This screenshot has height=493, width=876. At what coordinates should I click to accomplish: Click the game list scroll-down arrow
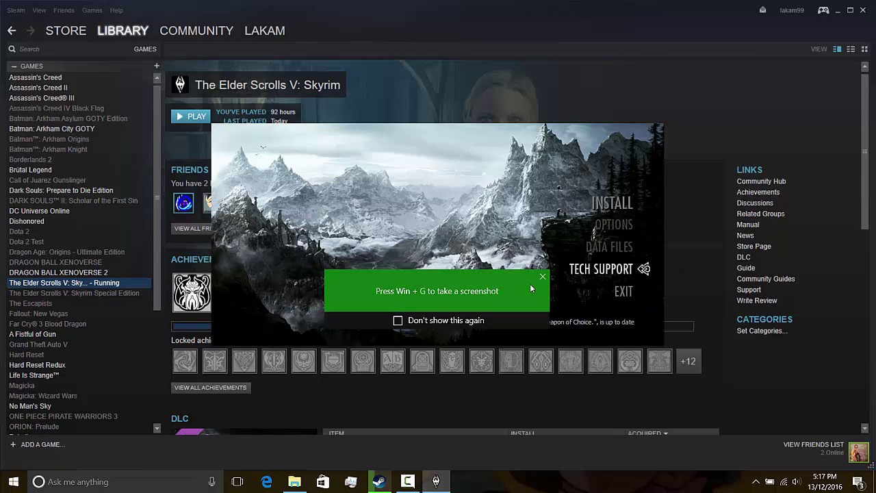[x=157, y=429]
